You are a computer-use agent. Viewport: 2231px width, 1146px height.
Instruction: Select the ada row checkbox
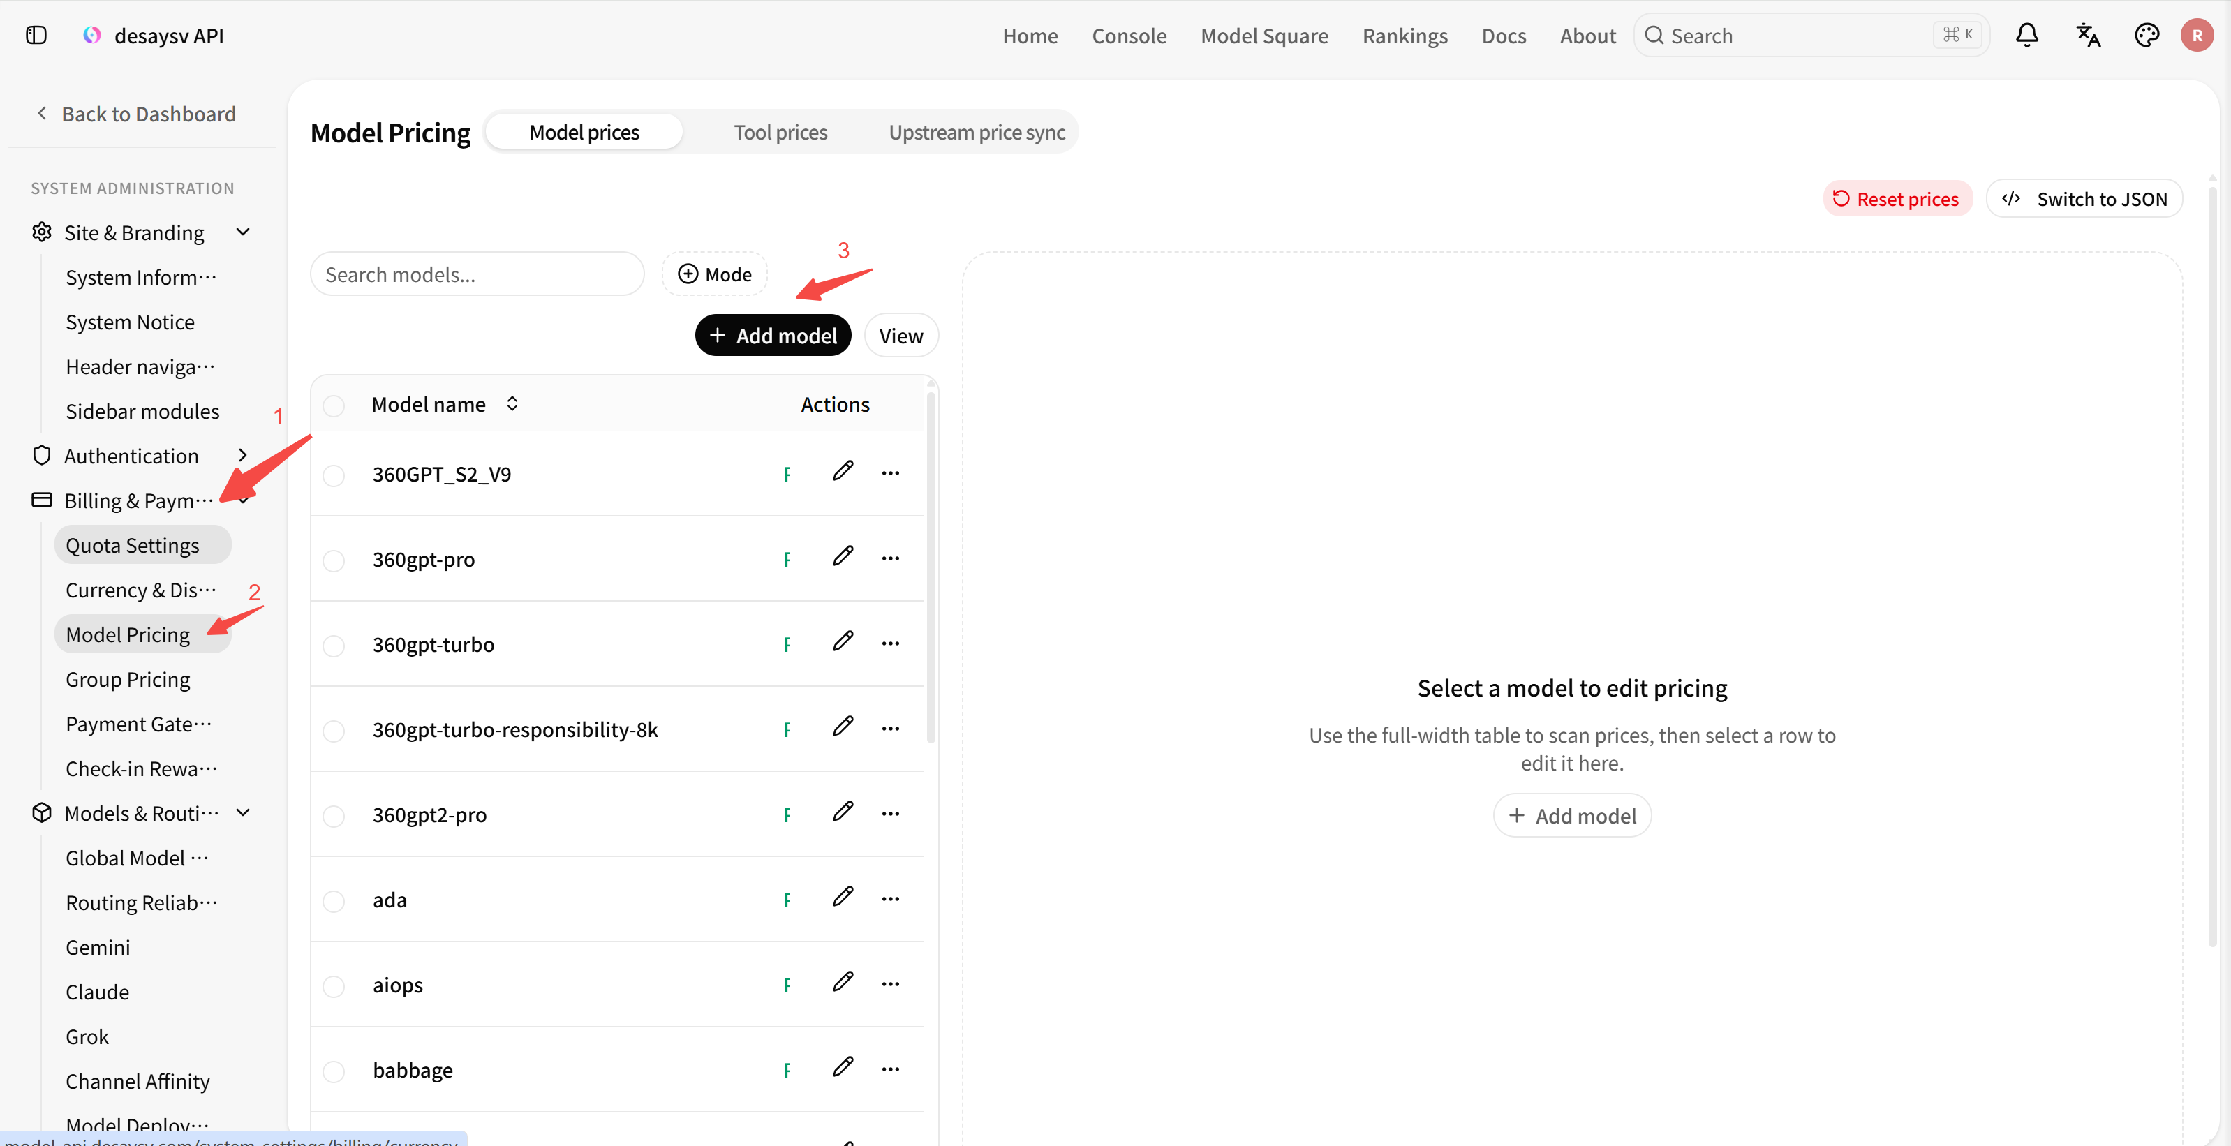tap(334, 901)
